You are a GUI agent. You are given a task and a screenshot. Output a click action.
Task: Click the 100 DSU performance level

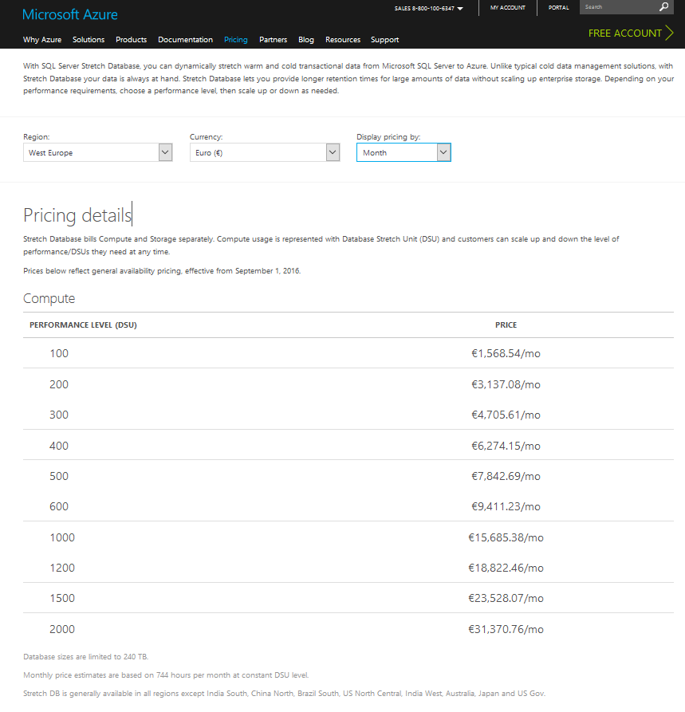(59, 353)
